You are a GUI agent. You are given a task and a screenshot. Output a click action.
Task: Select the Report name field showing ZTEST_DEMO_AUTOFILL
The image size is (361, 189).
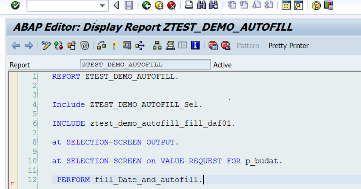(x=145, y=64)
